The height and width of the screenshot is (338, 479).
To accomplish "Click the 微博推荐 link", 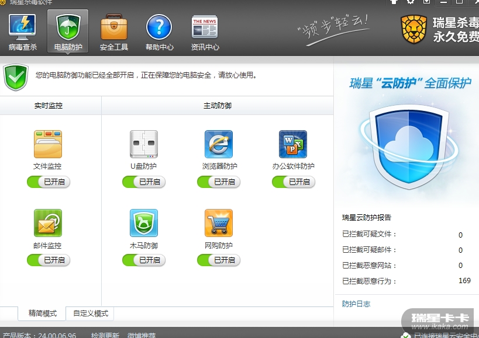I will 142,335.
